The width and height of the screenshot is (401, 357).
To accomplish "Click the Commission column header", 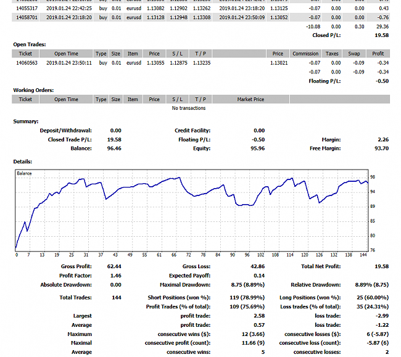I will click(x=305, y=54).
